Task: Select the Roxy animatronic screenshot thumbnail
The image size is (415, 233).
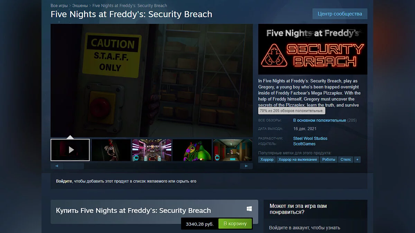Action: tap(111, 150)
